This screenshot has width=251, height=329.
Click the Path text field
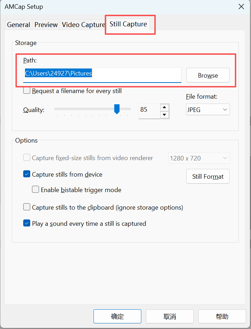tap(102, 75)
